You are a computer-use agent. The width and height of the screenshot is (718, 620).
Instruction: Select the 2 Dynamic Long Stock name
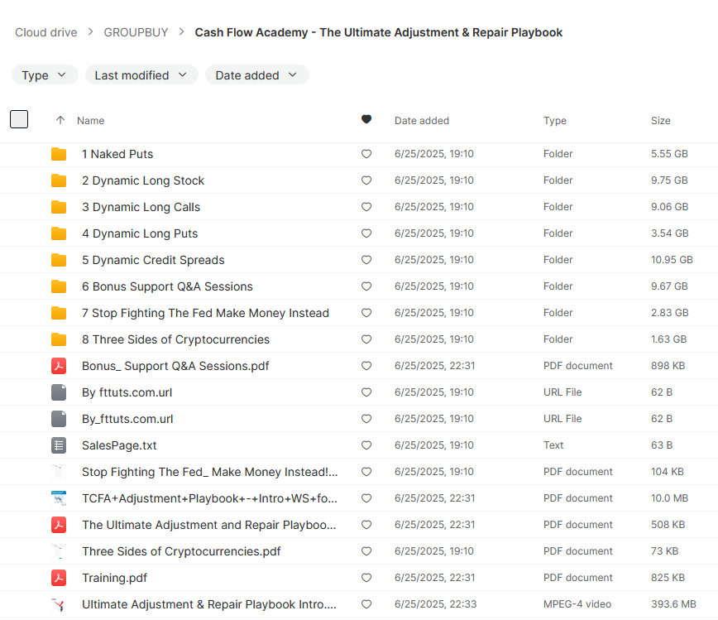pos(143,180)
